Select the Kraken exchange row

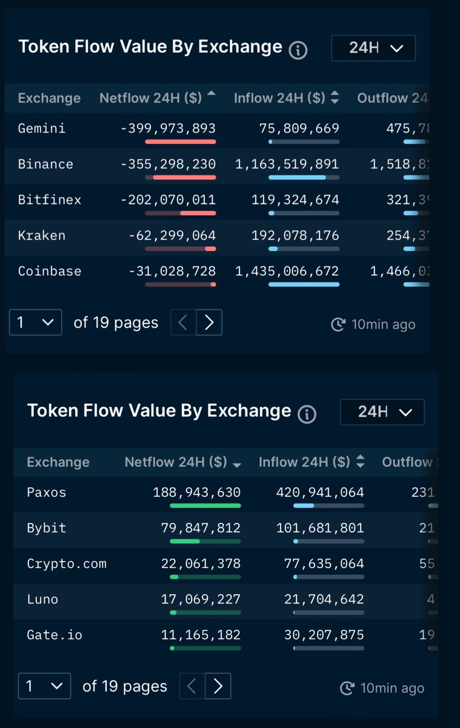point(216,237)
